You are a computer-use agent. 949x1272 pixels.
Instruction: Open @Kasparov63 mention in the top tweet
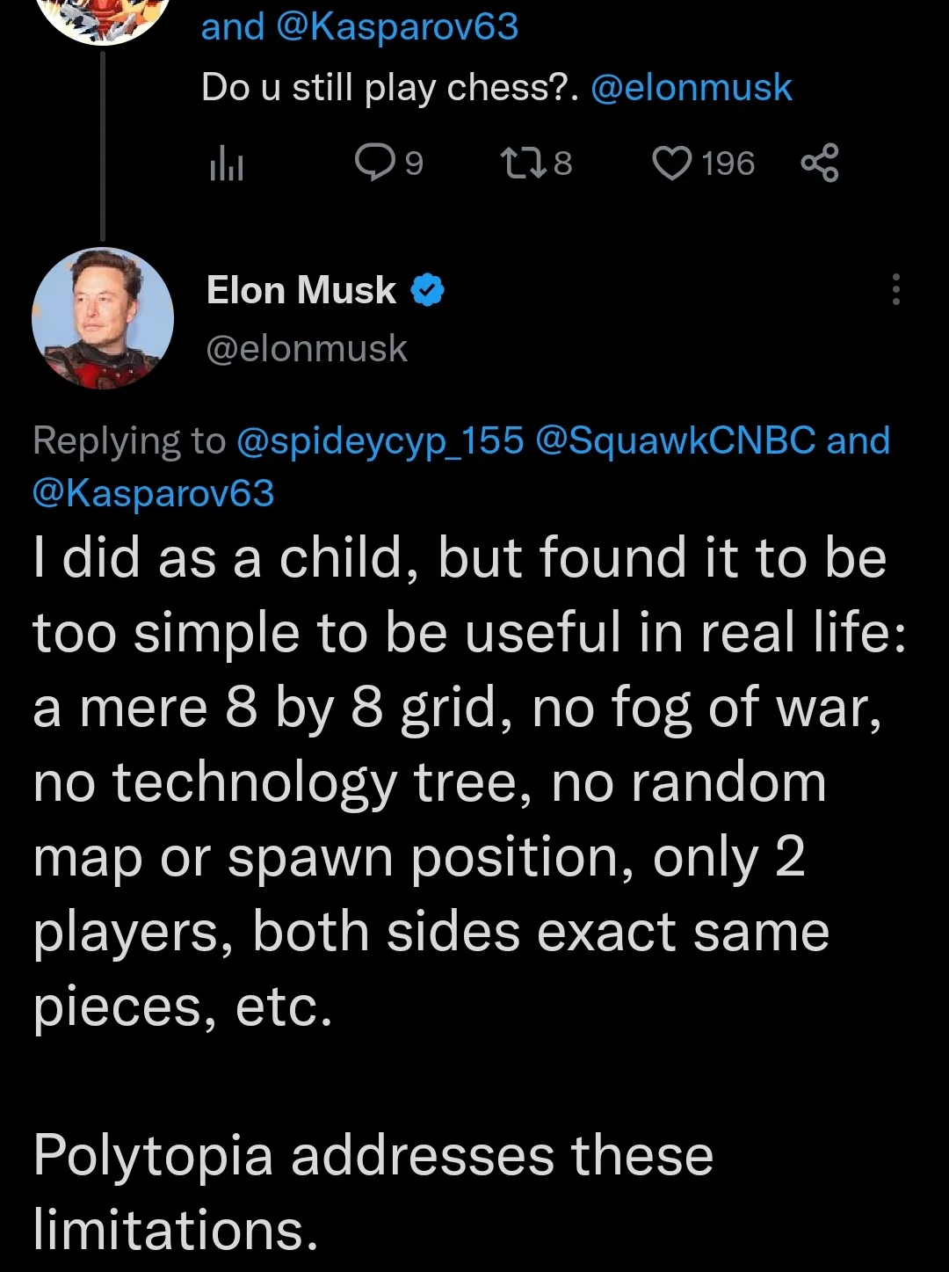pyautogui.click(x=397, y=27)
